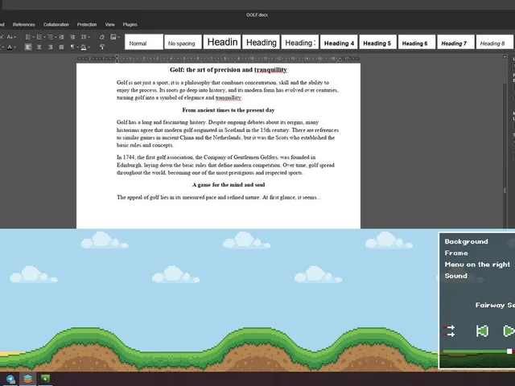Click the color scheme grid icon by the eraser
This screenshot has height=386, width=515.
tap(113, 37)
